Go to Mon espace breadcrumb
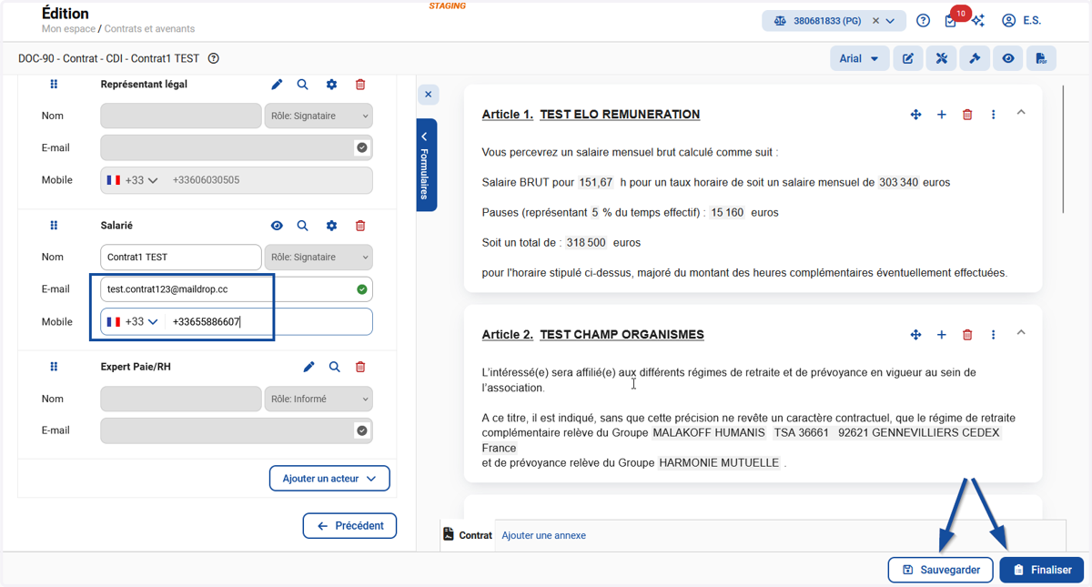Image resolution: width=1092 pixels, height=587 pixels. click(x=68, y=29)
